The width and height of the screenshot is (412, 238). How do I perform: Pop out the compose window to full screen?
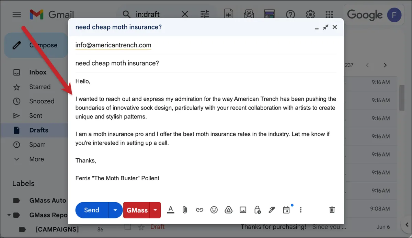(326, 27)
